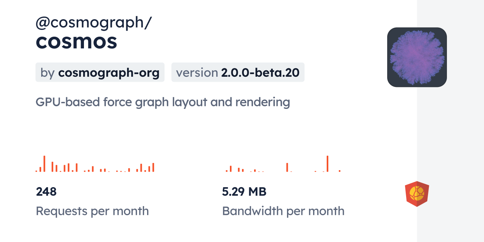Open the by cosmograph-org author badge
Image resolution: width=484 pixels, height=242 pixels.
[x=100, y=72]
